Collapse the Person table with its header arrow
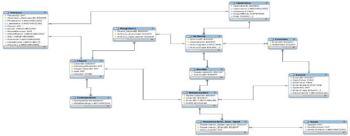The width and height of the screenshot is (350, 136). tap(45, 13)
